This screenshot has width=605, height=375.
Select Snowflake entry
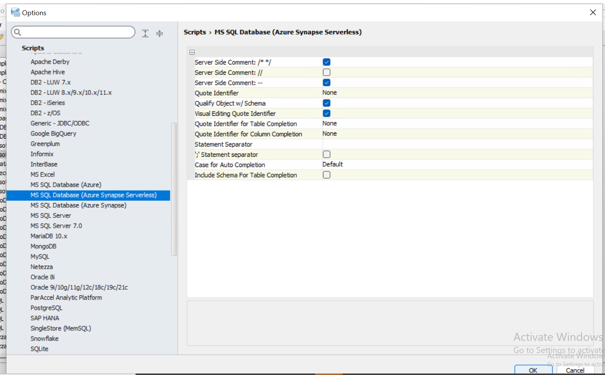point(44,339)
